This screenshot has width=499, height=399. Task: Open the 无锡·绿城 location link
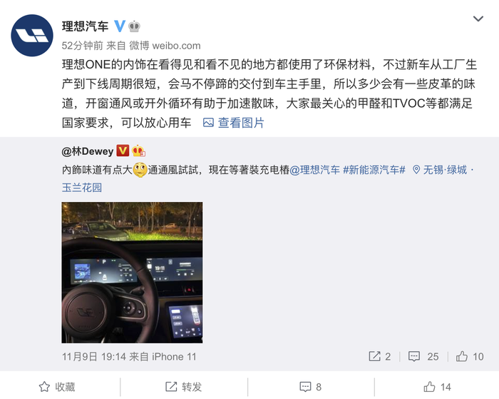pyautogui.click(x=440, y=170)
